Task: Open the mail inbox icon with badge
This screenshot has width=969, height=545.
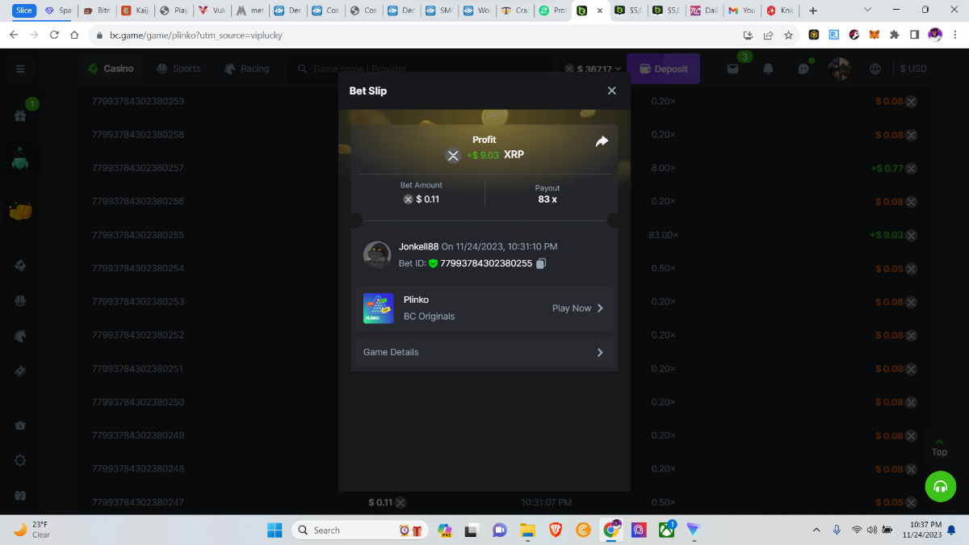Action: tap(733, 69)
